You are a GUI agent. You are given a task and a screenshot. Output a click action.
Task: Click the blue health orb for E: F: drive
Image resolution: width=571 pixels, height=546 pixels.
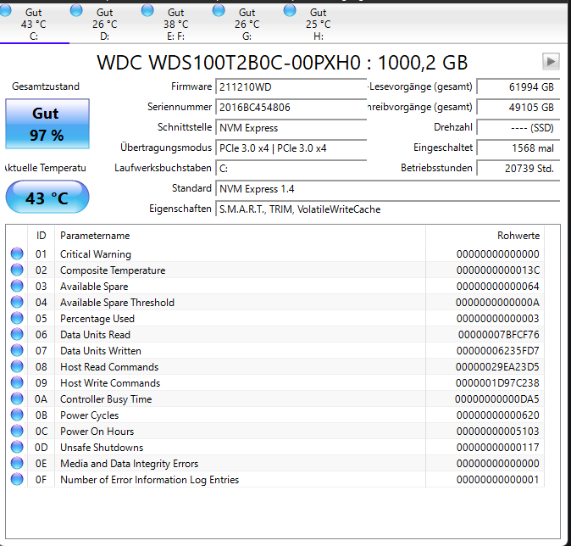click(x=147, y=10)
